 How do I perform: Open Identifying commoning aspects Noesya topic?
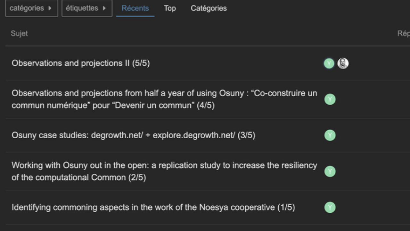(x=153, y=207)
